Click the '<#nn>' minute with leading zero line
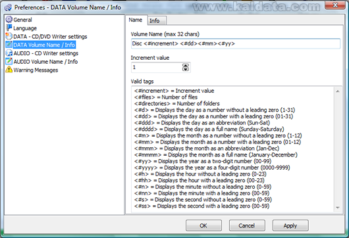 [201, 193]
